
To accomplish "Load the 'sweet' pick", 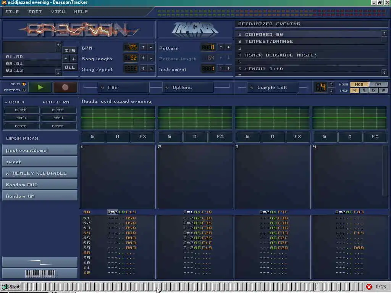I will click(40, 162).
